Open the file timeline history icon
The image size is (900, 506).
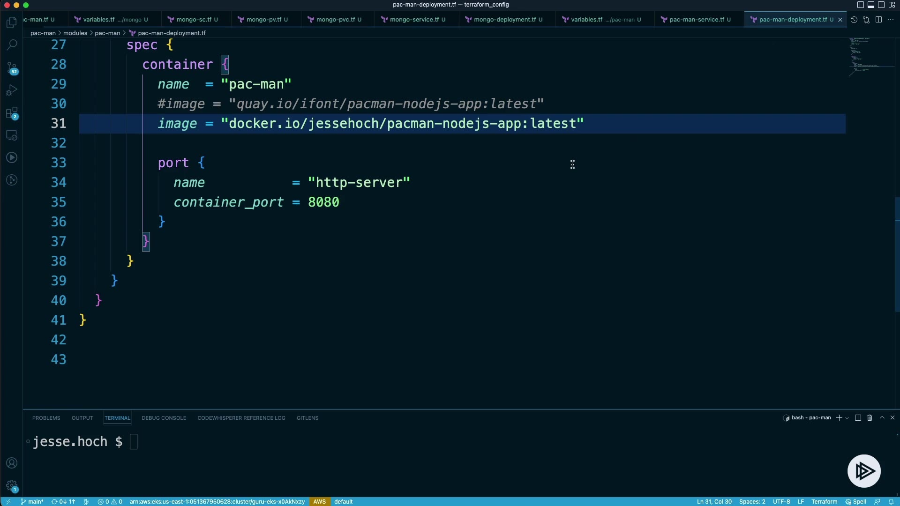(x=854, y=20)
